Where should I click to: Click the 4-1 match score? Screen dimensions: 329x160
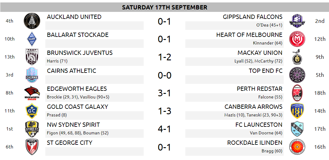[164, 129]
